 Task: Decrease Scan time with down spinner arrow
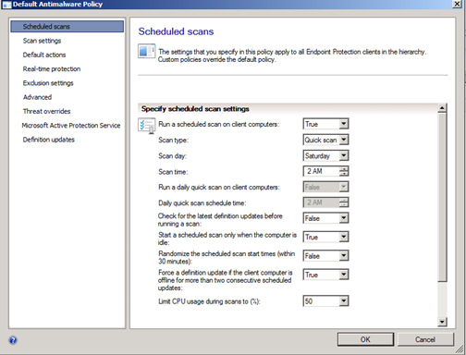(x=344, y=174)
